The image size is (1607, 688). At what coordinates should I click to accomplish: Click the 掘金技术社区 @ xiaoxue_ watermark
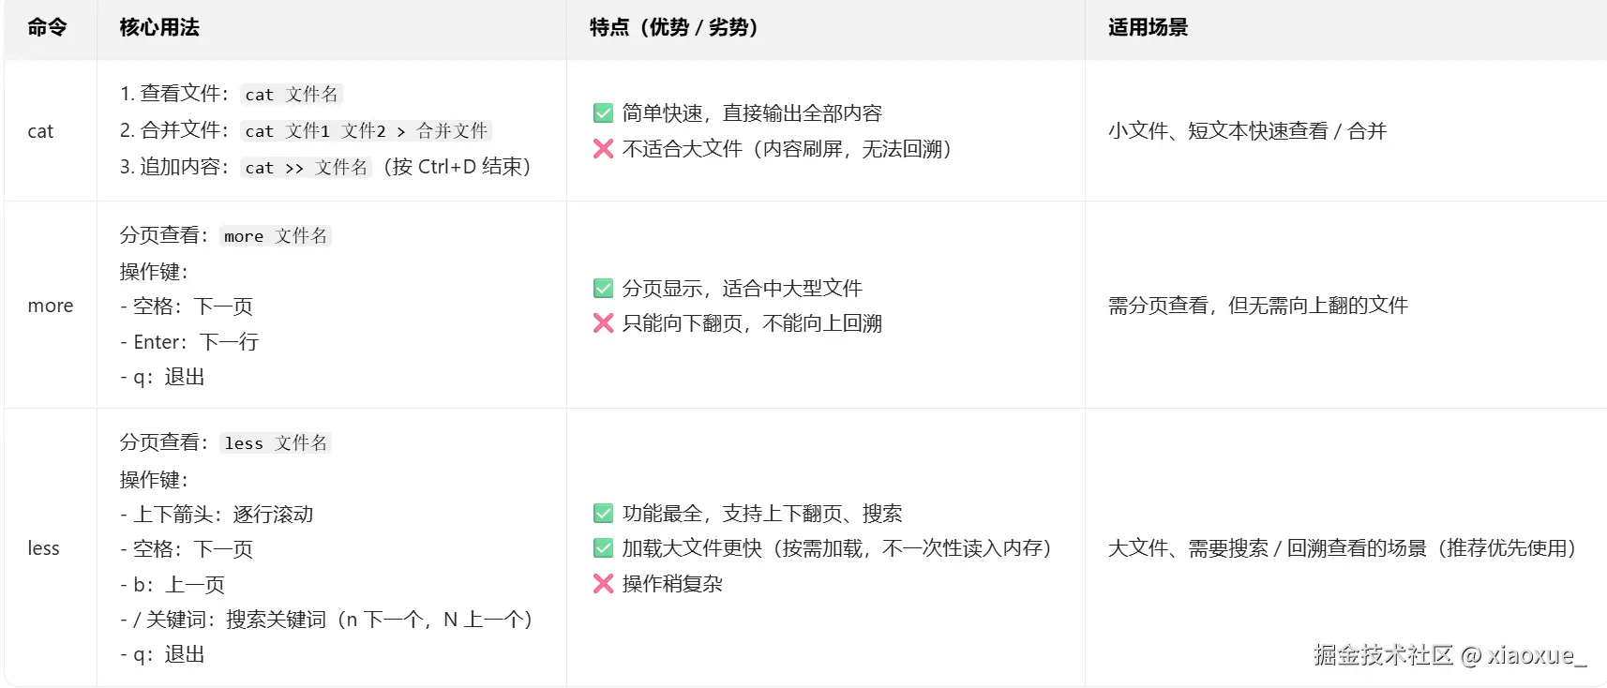(1449, 654)
